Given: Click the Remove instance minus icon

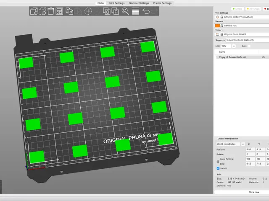Looking at the screenshot, I should click(97, 11).
